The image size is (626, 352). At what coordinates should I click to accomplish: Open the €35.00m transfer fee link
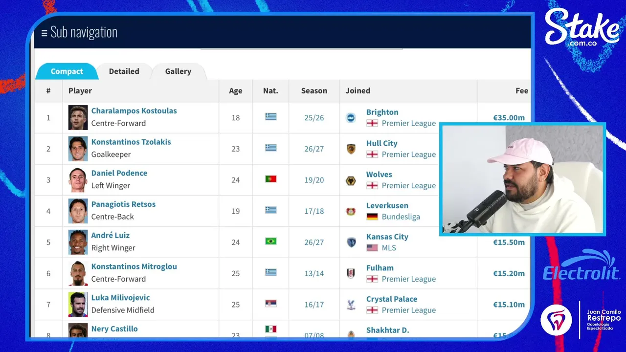coord(509,117)
